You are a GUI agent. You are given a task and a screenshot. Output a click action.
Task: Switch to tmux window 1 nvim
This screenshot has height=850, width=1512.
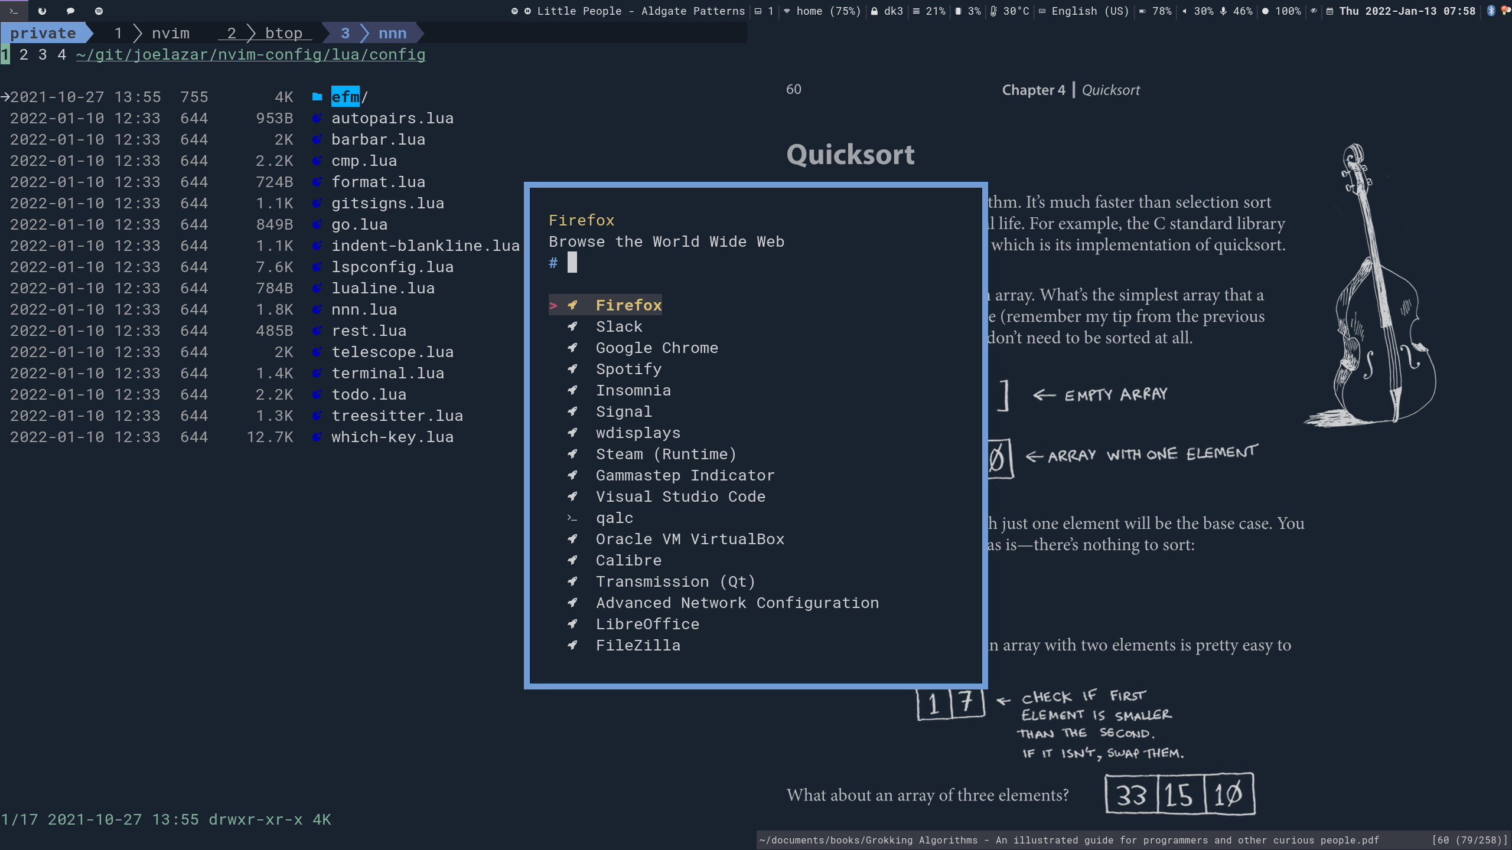152,33
